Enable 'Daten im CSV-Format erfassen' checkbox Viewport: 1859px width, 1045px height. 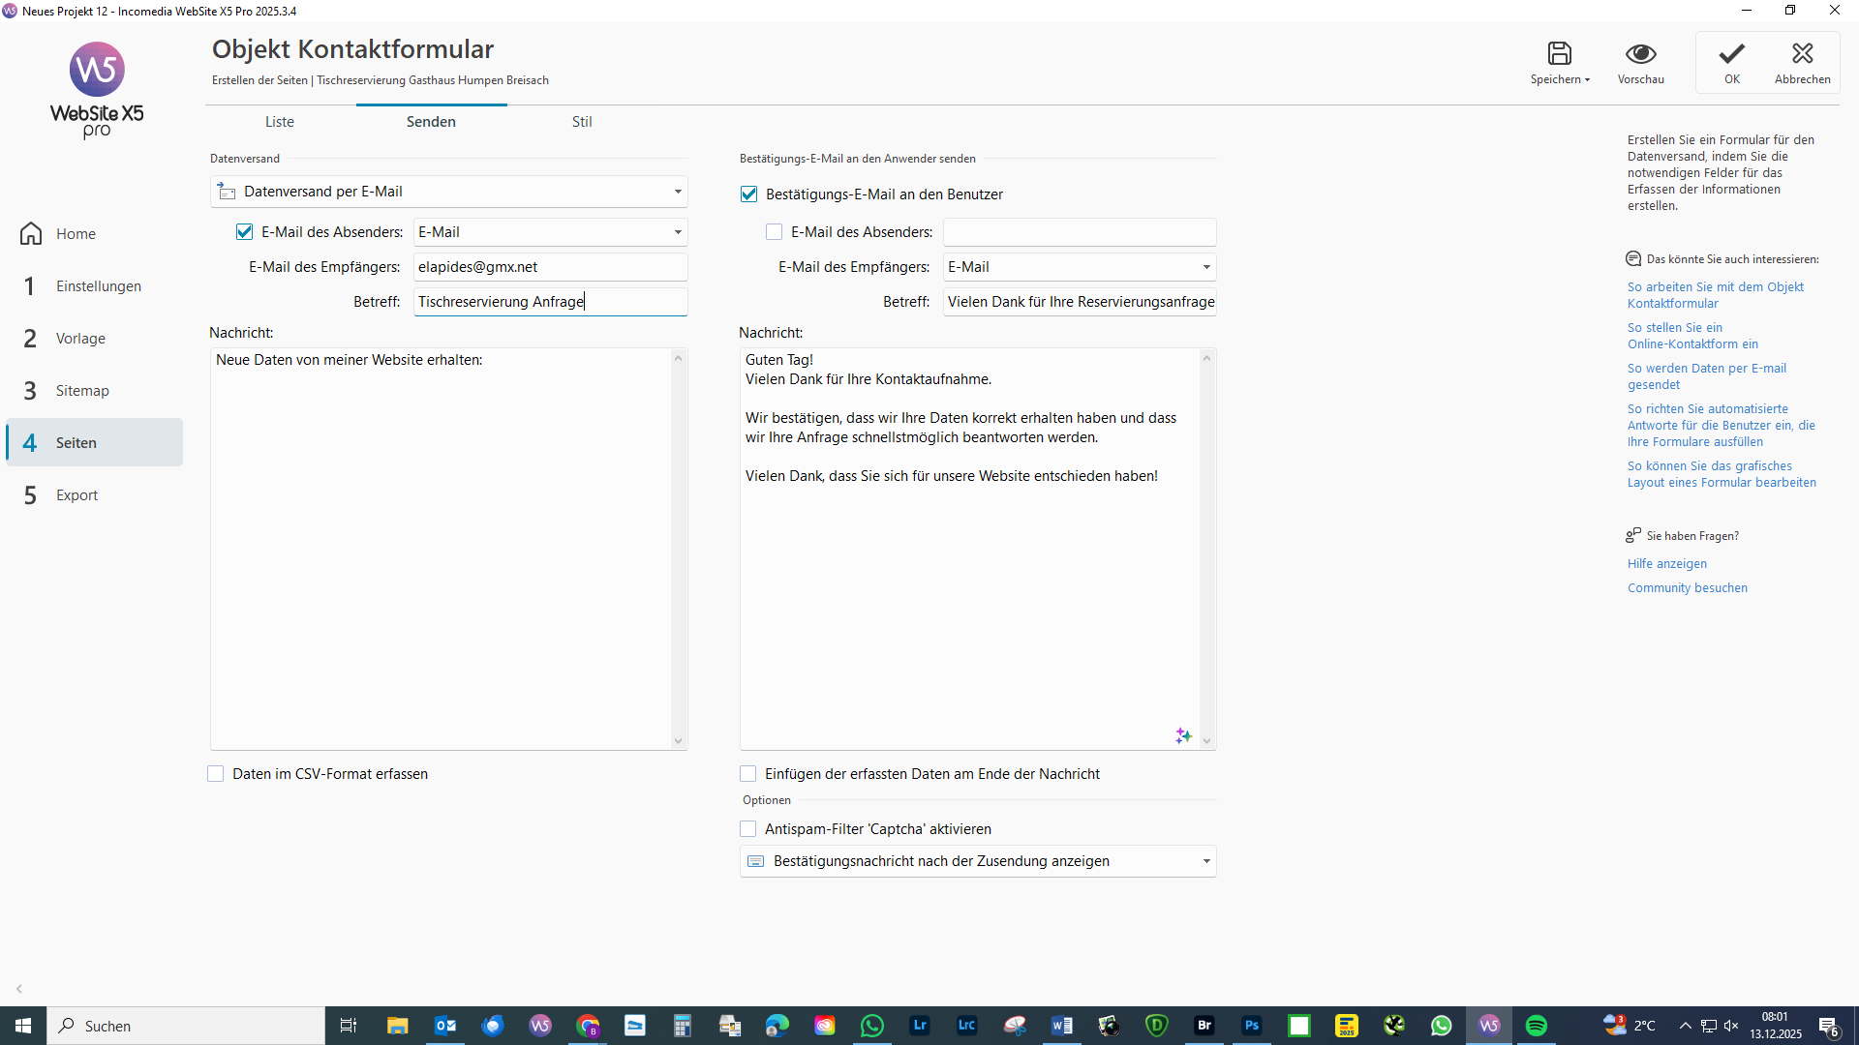pyautogui.click(x=216, y=774)
